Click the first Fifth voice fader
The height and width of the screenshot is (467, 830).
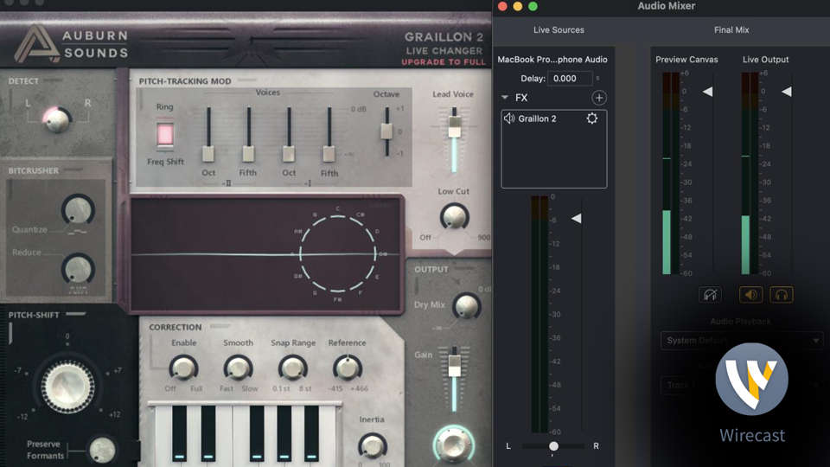coord(248,154)
